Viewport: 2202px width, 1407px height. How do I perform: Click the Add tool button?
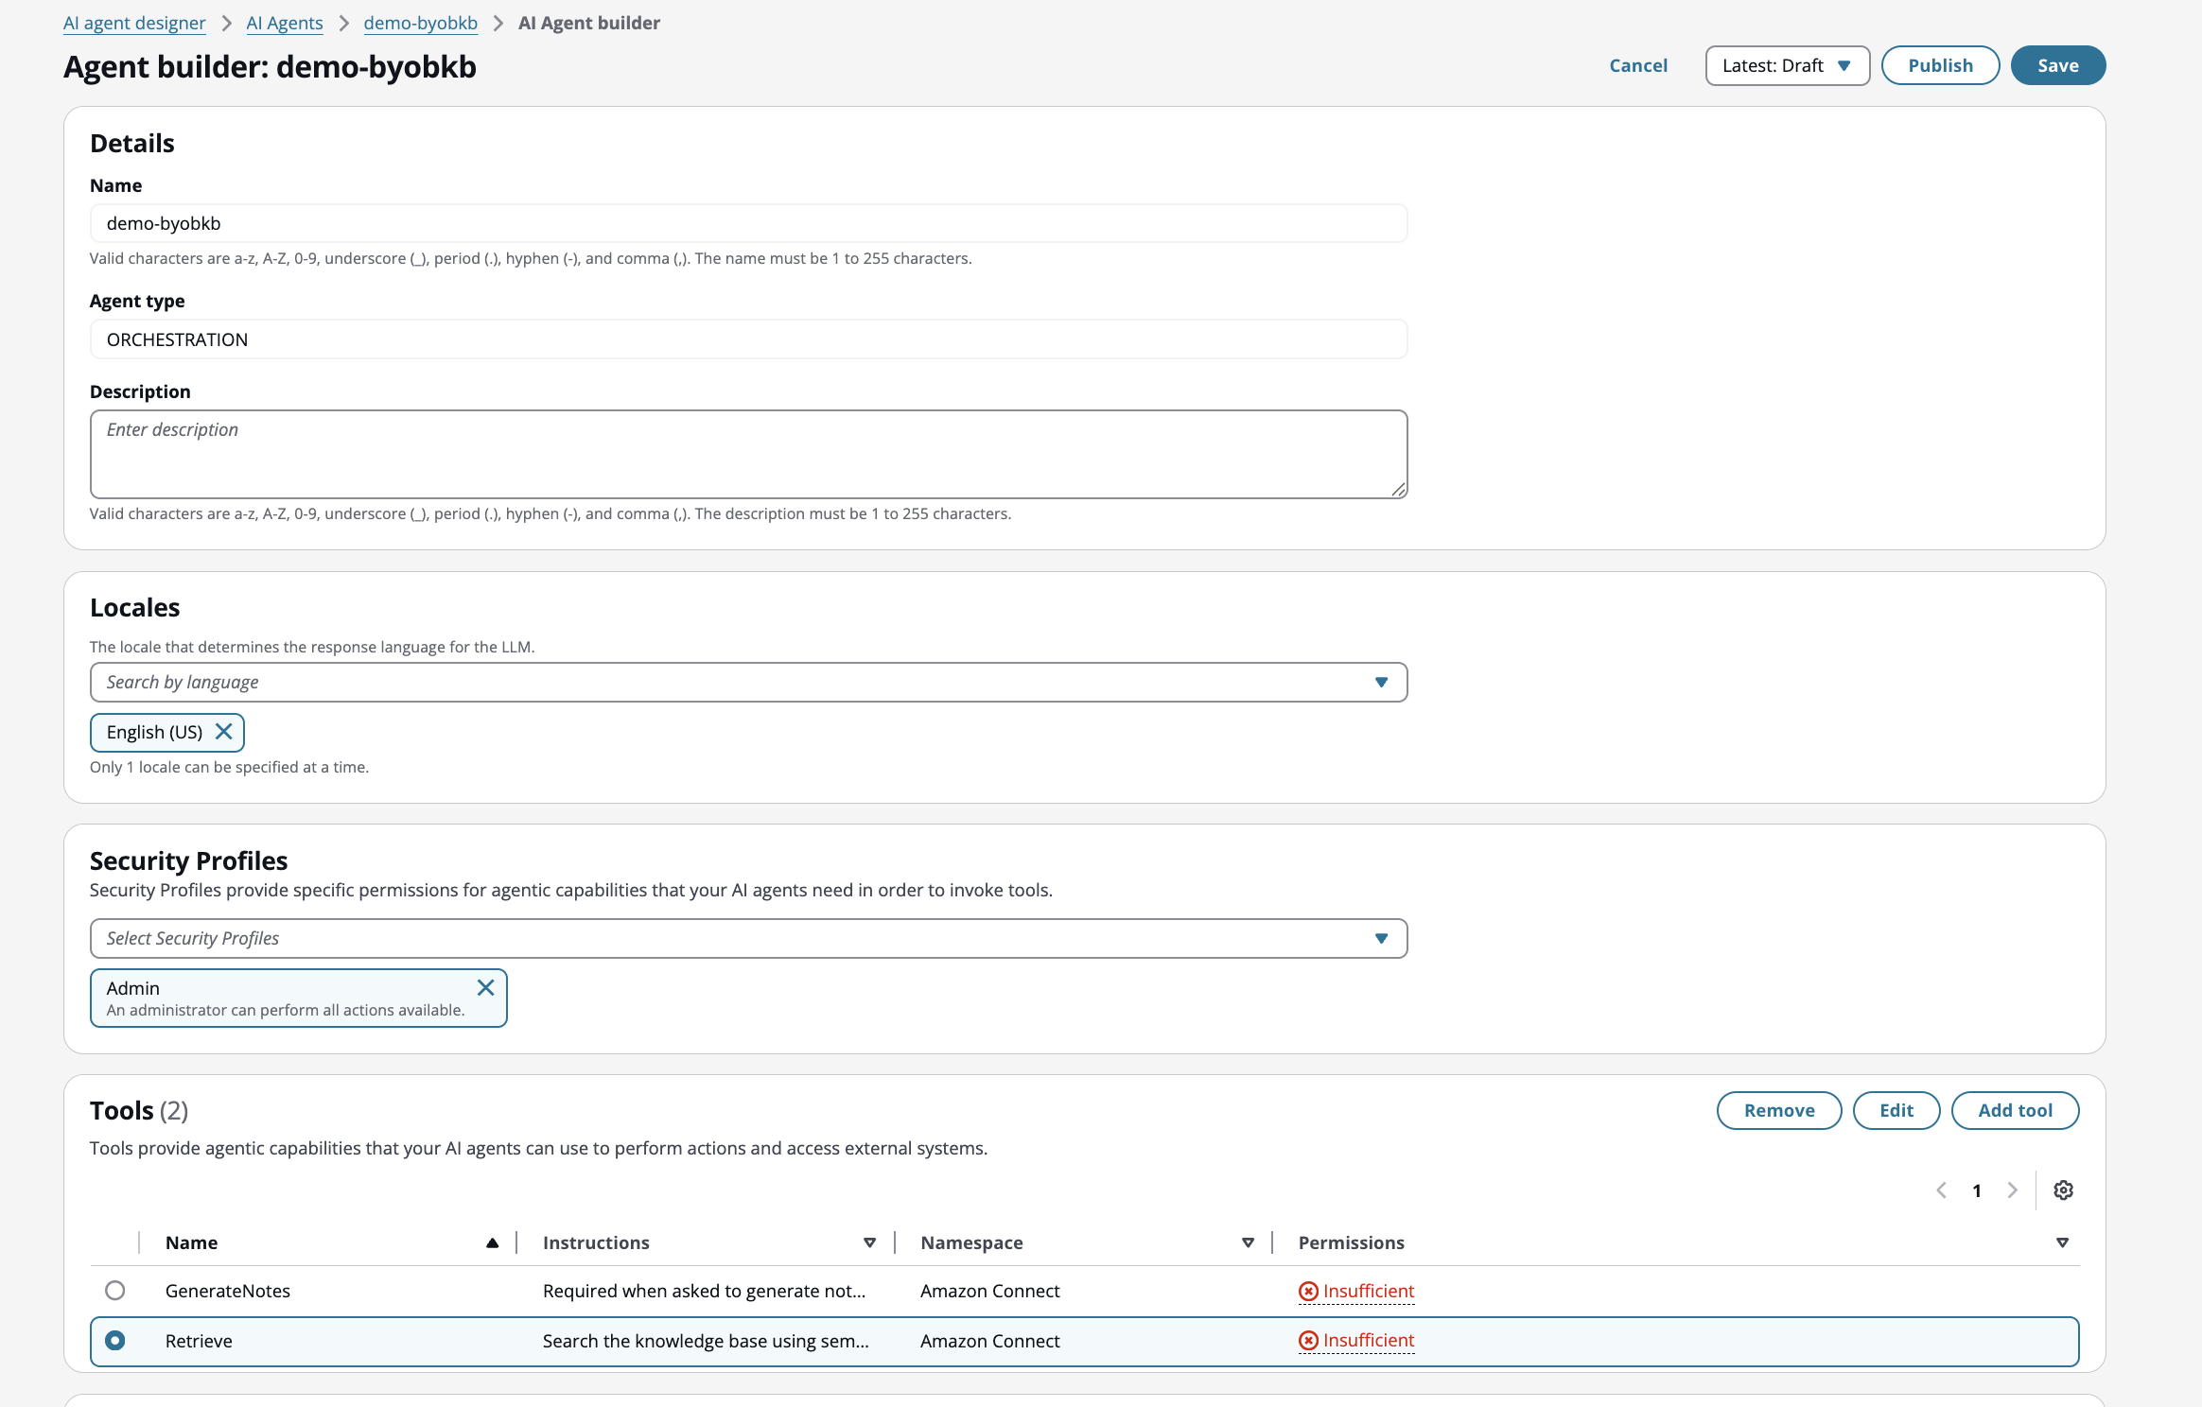click(2015, 1110)
